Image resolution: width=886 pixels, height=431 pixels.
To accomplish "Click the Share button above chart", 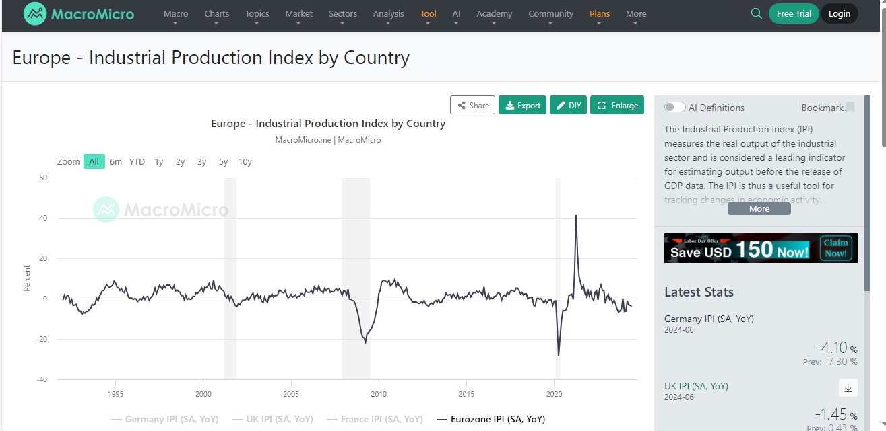I will tap(472, 106).
